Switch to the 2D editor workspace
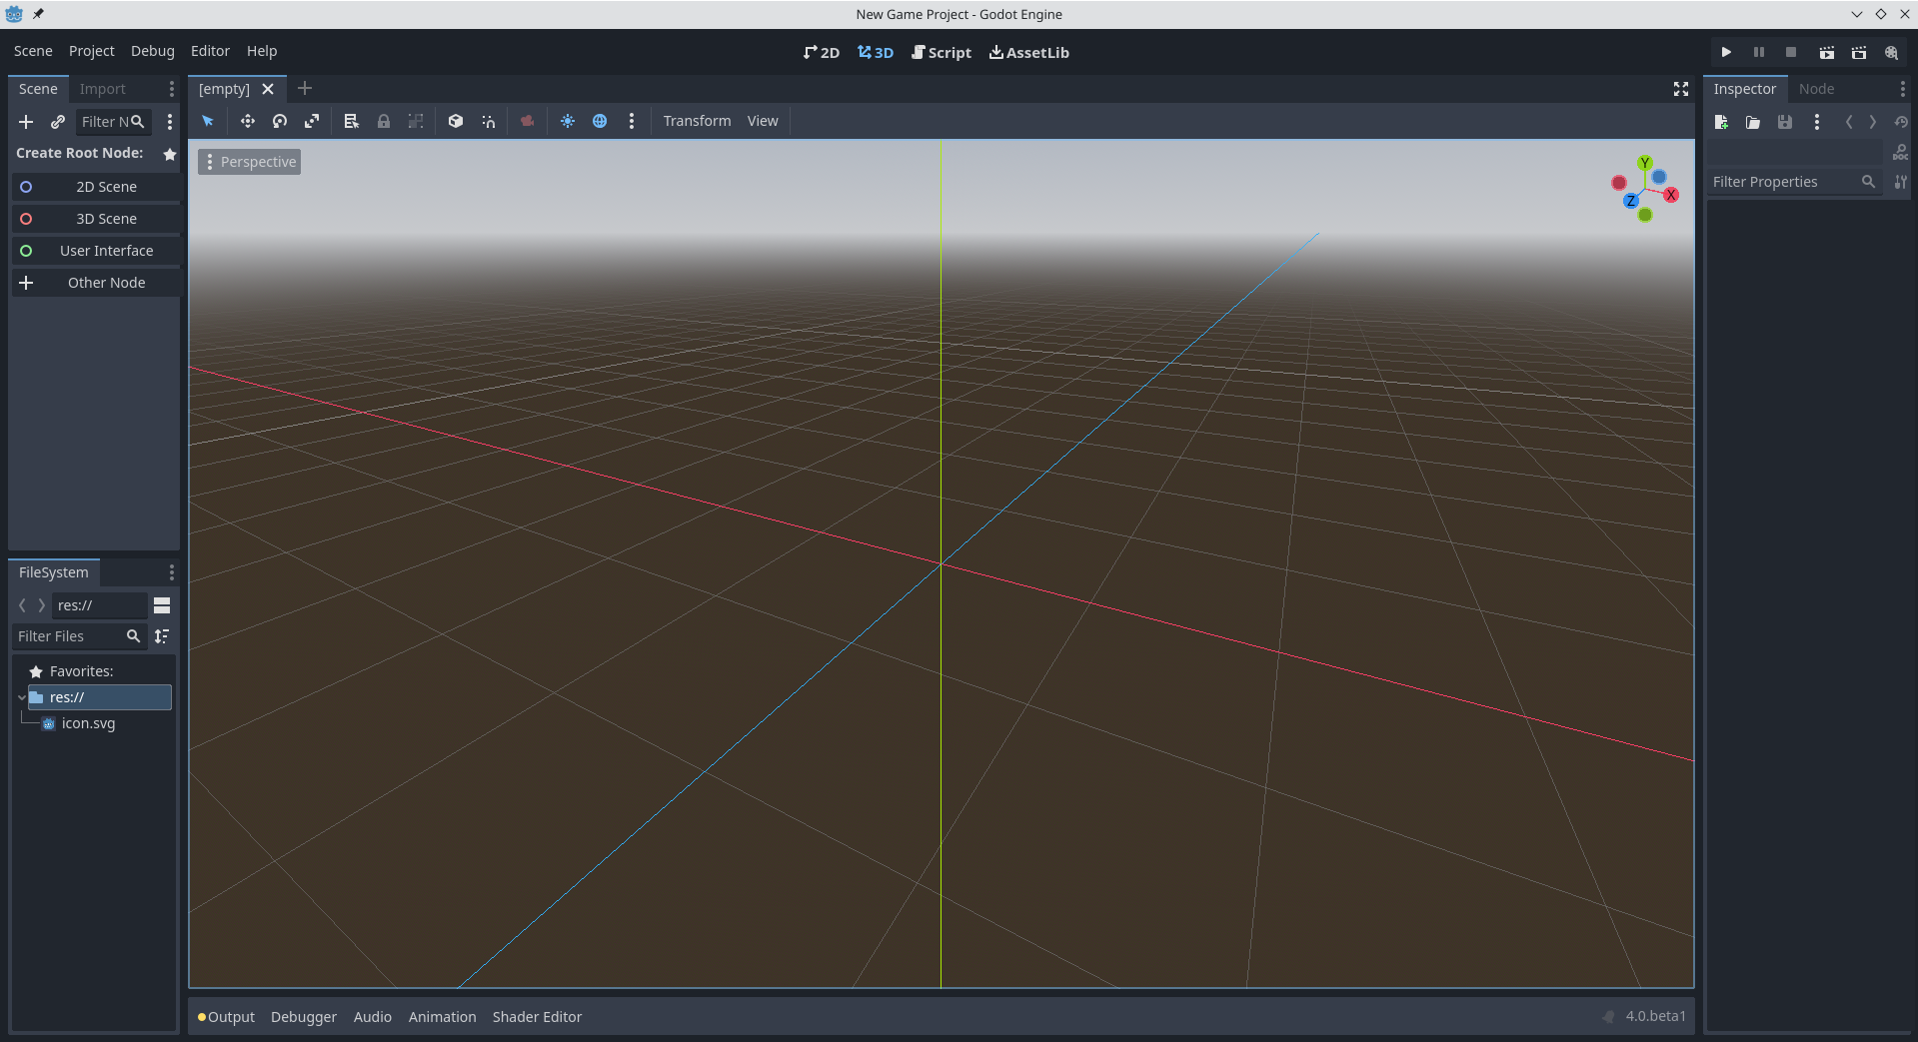The width and height of the screenshot is (1918, 1042). tap(820, 52)
